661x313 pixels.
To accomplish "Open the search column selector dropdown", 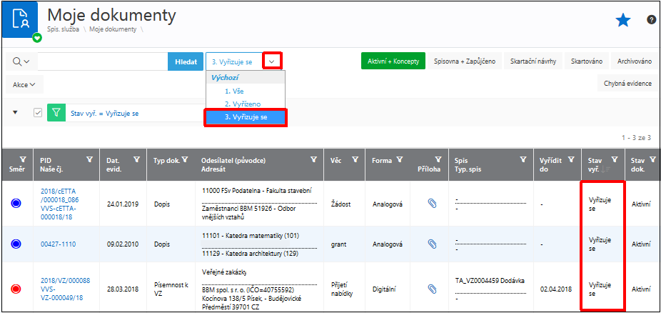I will 21,61.
